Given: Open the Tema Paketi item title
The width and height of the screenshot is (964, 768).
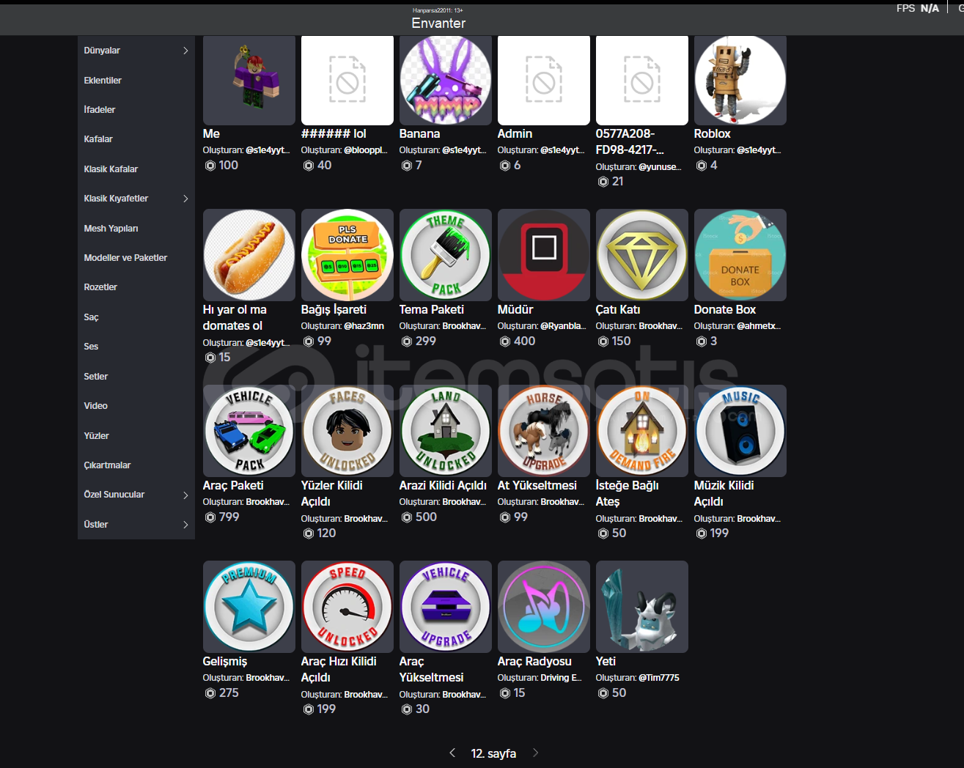Looking at the screenshot, I should click(x=432, y=310).
